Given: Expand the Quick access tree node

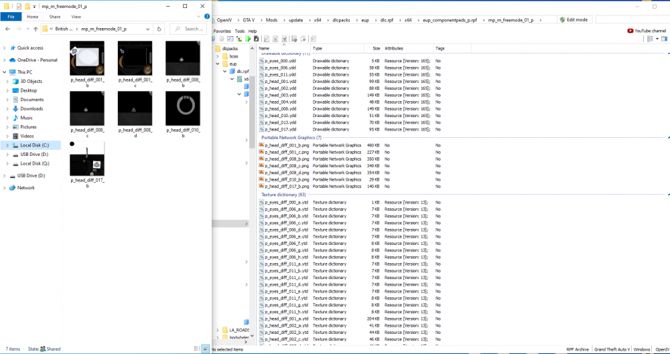Looking at the screenshot, I should (4, 48).
